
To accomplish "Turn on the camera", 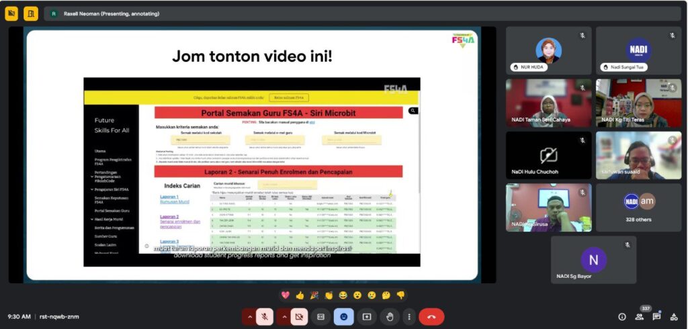I will click(299, 316).
